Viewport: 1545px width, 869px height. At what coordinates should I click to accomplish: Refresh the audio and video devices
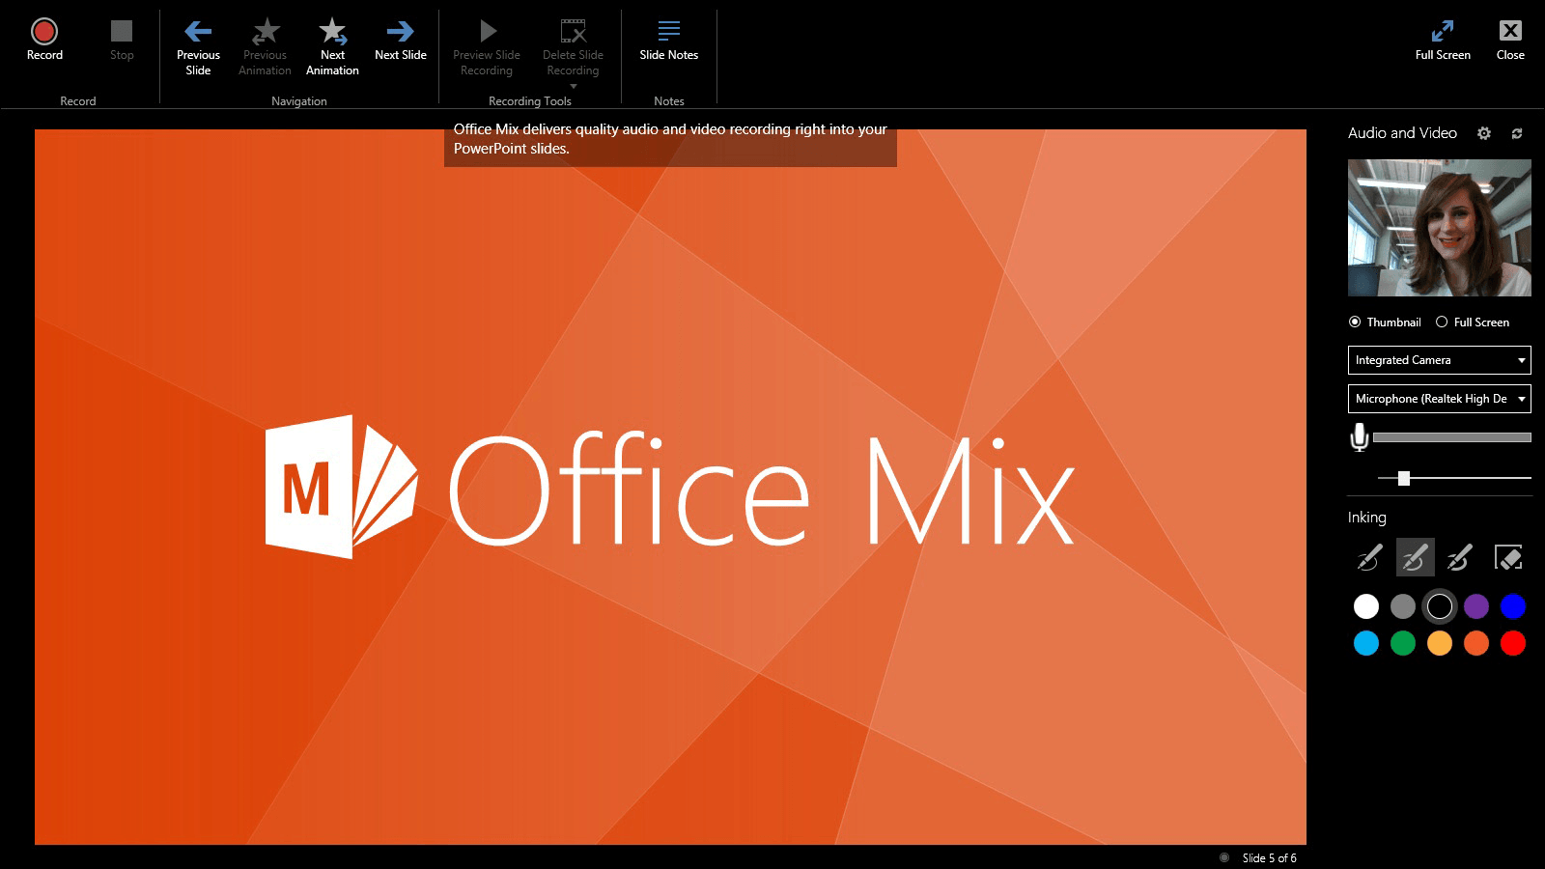1516,133
